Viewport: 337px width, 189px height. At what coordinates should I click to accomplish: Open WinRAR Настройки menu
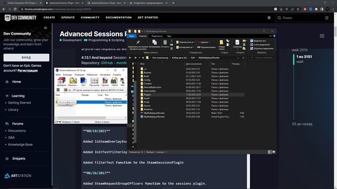coord(105,75)
